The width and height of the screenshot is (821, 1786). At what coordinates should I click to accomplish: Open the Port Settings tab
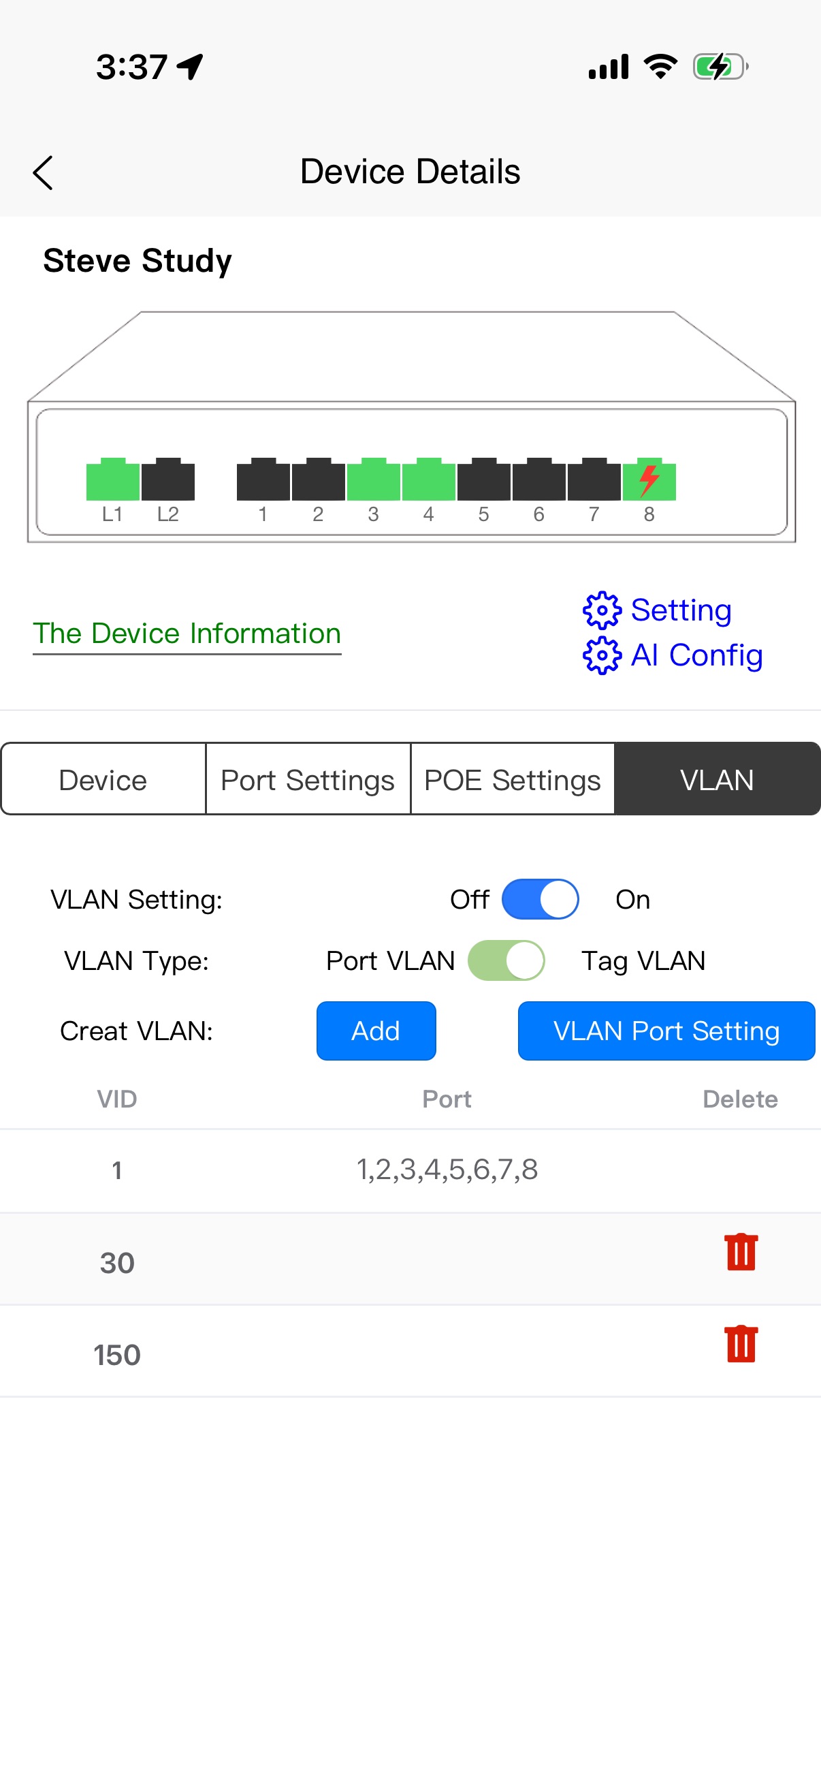[x=308, y=780]
